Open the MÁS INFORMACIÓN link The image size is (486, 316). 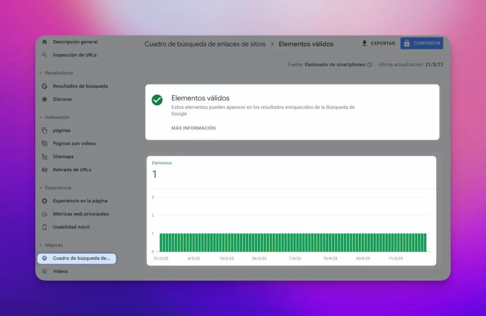(193, 128)
